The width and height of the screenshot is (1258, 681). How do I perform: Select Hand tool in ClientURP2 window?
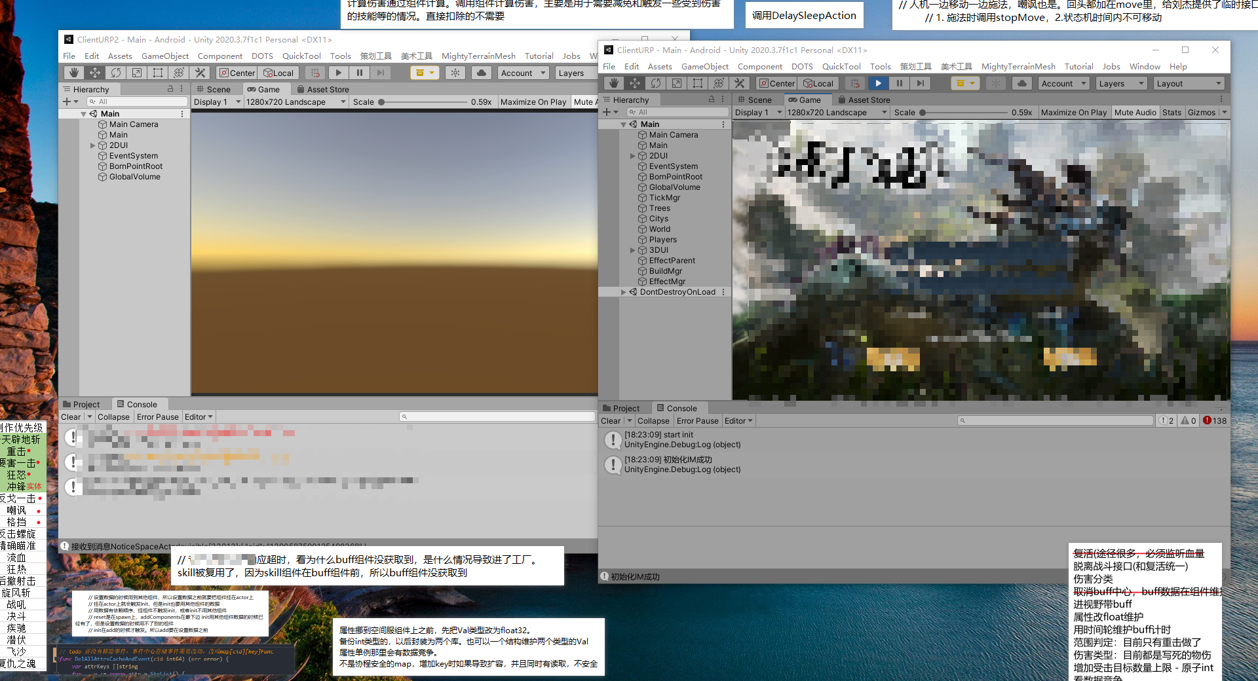[x=74, y=73]
